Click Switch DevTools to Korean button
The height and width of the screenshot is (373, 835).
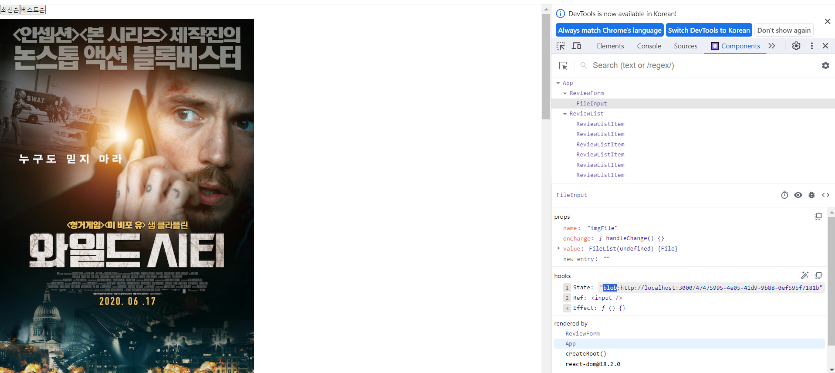(709, 30)
